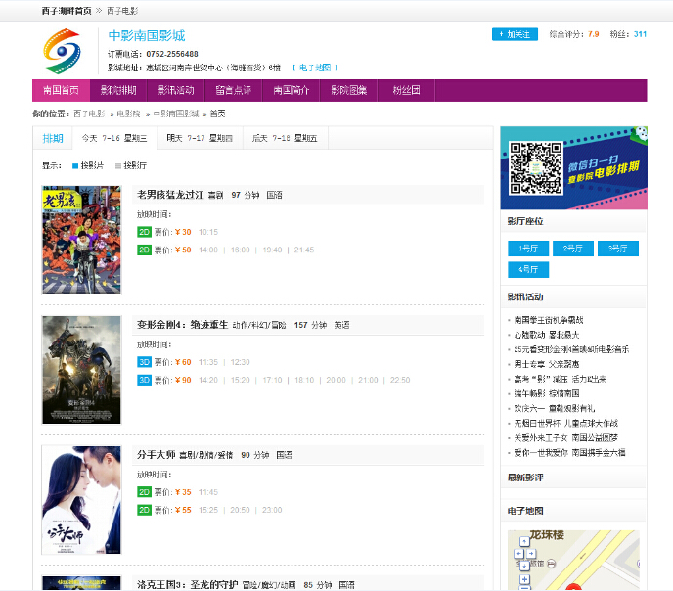Open the 老男孩猛龙过江 movie poster
Screen dimensions: 673x591
pyautogui.click(x=81, y=240)
